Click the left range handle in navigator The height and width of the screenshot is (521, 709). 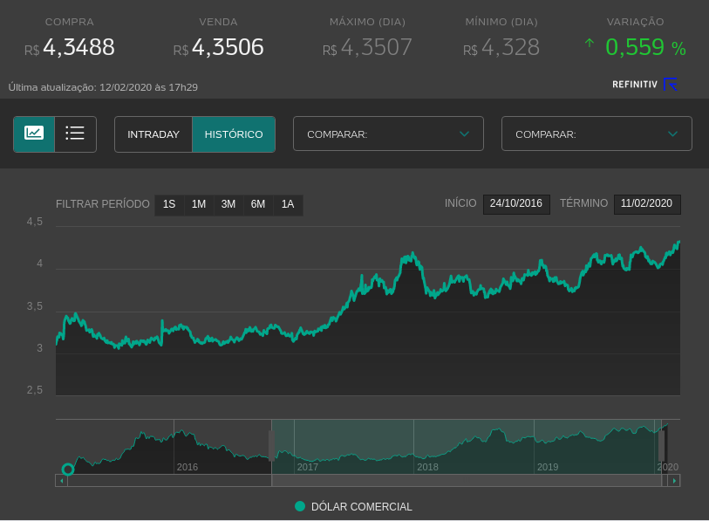click(272, 445)
